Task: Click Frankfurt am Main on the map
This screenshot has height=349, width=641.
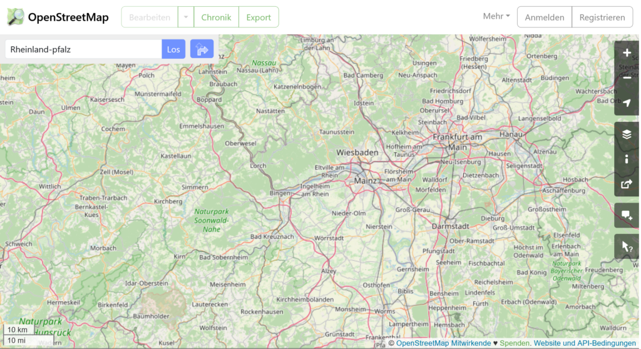Action: point(457,142)
